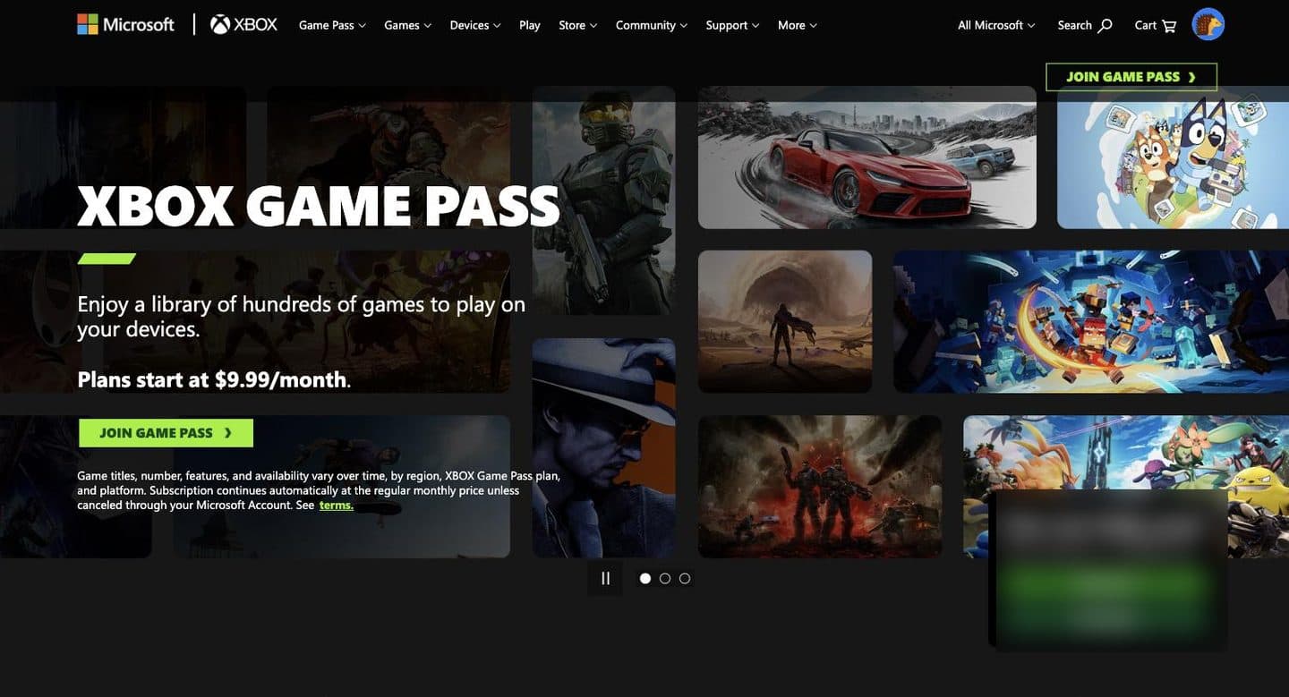Viewport: 1289px width, 697px height.
Task: Open the terms link
Action: tap(336, 505)
